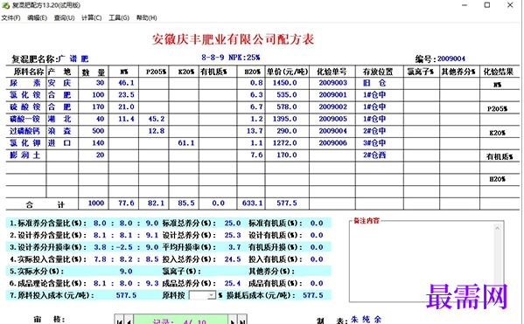Click the app icon in the title bar
This screenshot has height=324, width=524.
(5, 5)
